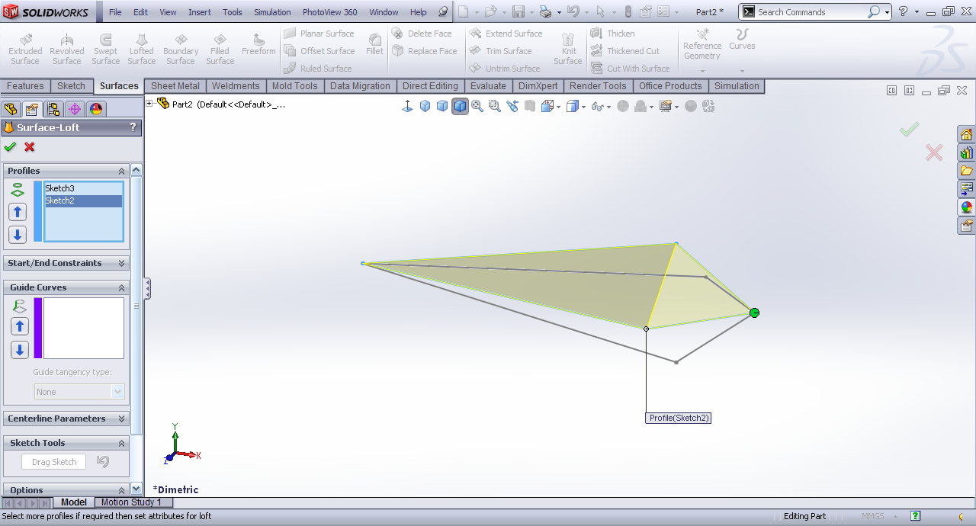The image size is (976, 526).
Task: Switch to the Sheet Metal tab
Action: coord(175,86)
